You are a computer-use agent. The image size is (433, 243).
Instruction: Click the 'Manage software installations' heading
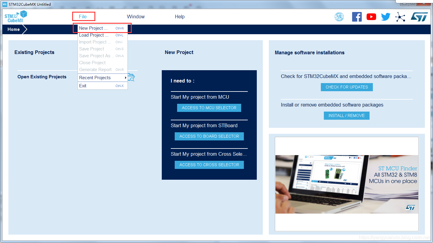click(x=310, y=52)
